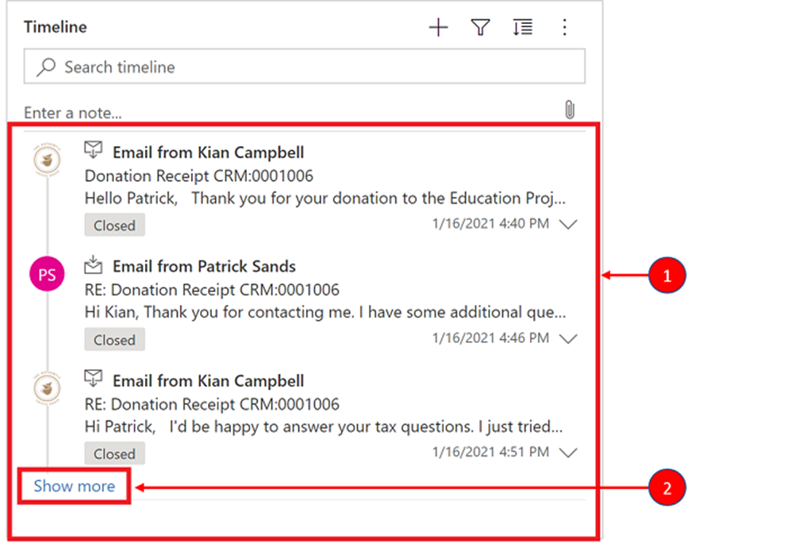
Task: Open Email from Patrick Sands title
Action: pyautogui.click(x=204, y=266)
